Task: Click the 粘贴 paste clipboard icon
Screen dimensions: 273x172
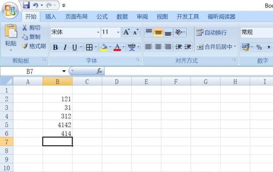Action: click(x=11, y=31)
